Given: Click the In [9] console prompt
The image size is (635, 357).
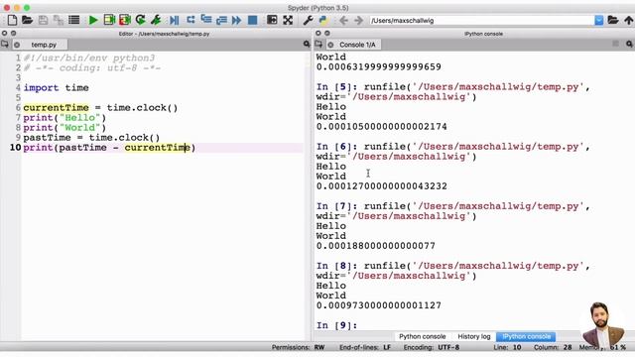Looking at the screenshot, I should coord(336,325).
